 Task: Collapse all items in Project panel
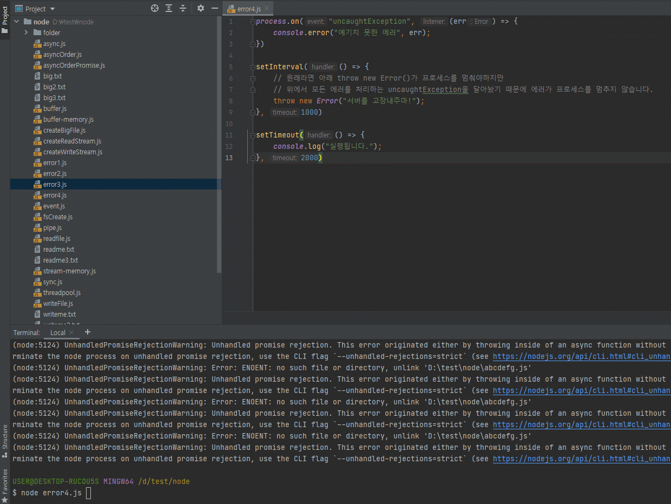183,8
